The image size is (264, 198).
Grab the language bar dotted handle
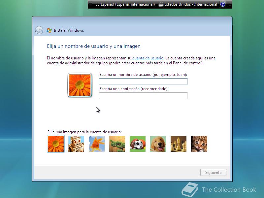[x=90, y=4]
